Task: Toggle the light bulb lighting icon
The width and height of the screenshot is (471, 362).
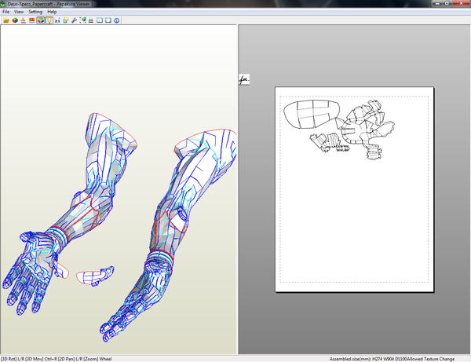Action: click(x=49, y=20)
